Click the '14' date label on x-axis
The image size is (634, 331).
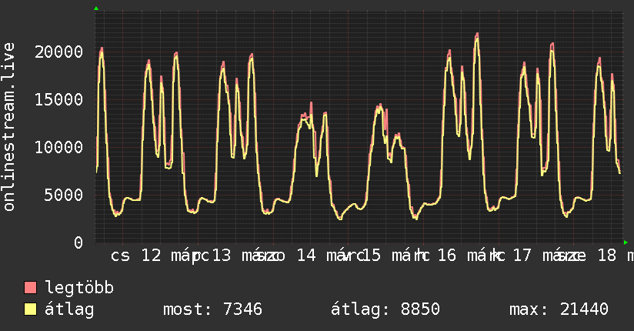click(x=306, y=256)
